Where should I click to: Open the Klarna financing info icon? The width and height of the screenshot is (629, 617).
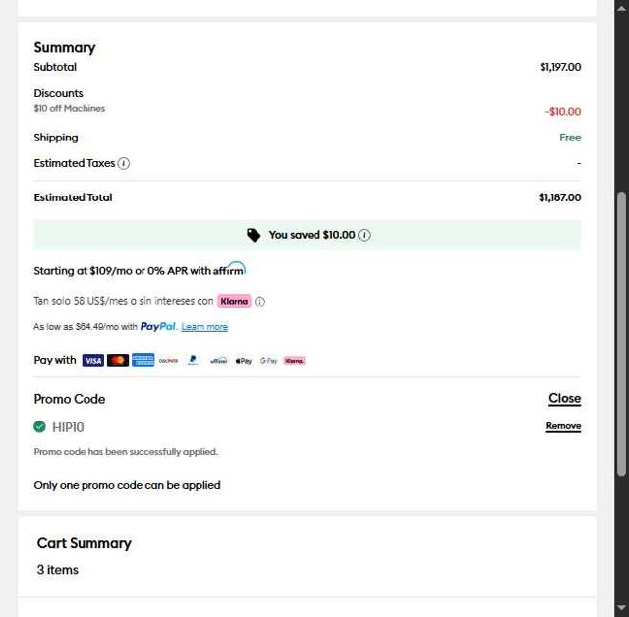[x=259, y=302]
